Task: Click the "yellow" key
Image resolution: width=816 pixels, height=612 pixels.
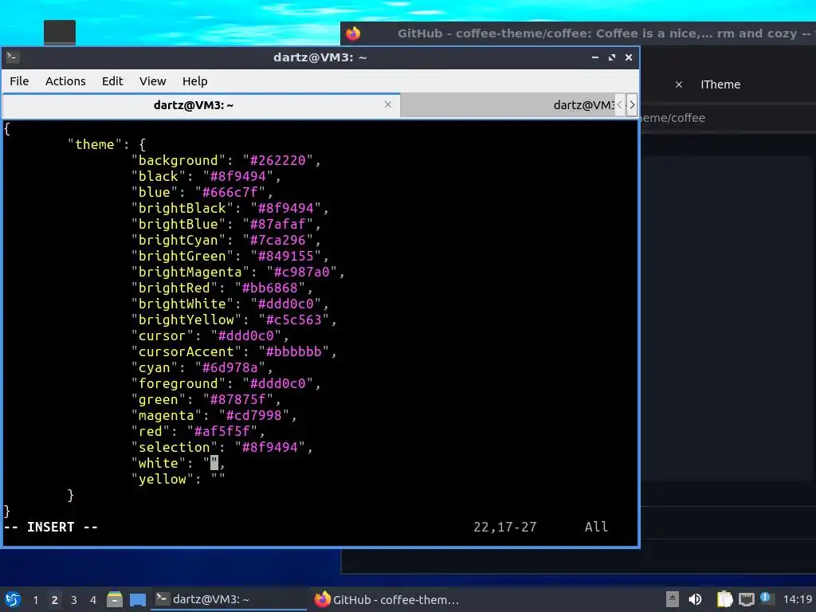Action: (x=163, y=479)
